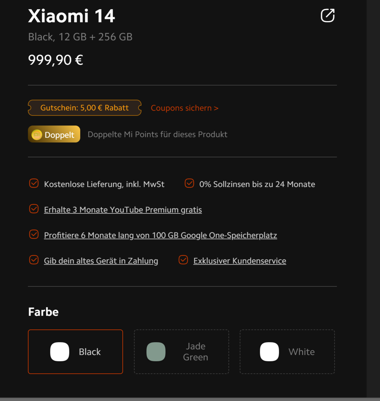
Task: Click checkmark icon next to Kostenlose Lieferung
Action: point(34,183)
